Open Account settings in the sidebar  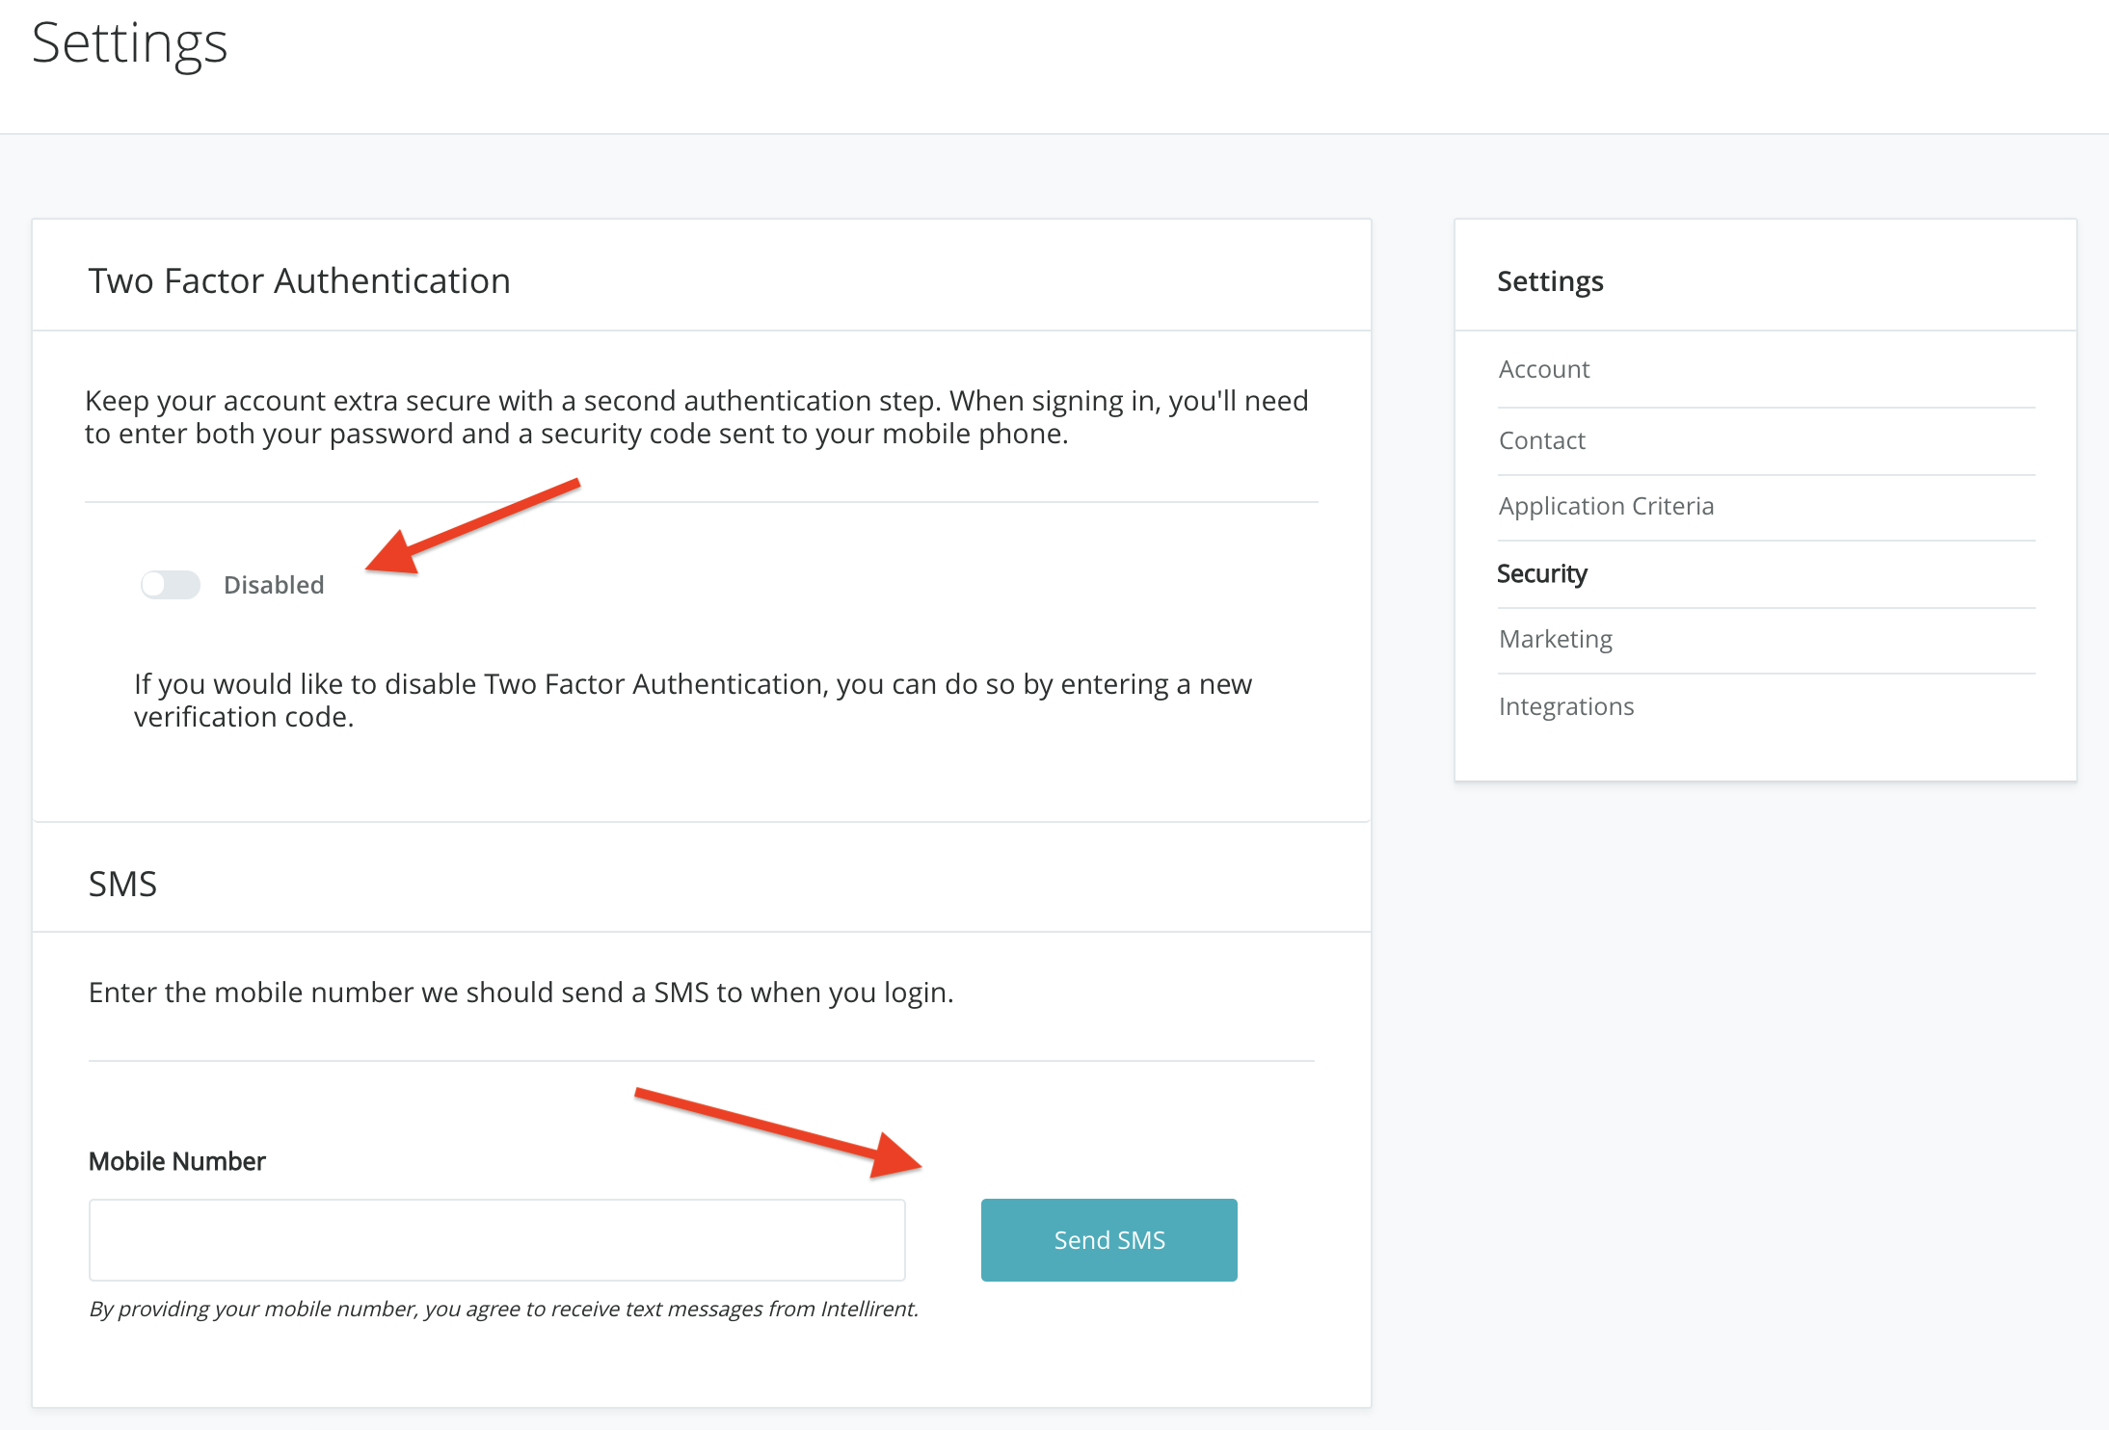(x=1543, y=369)
